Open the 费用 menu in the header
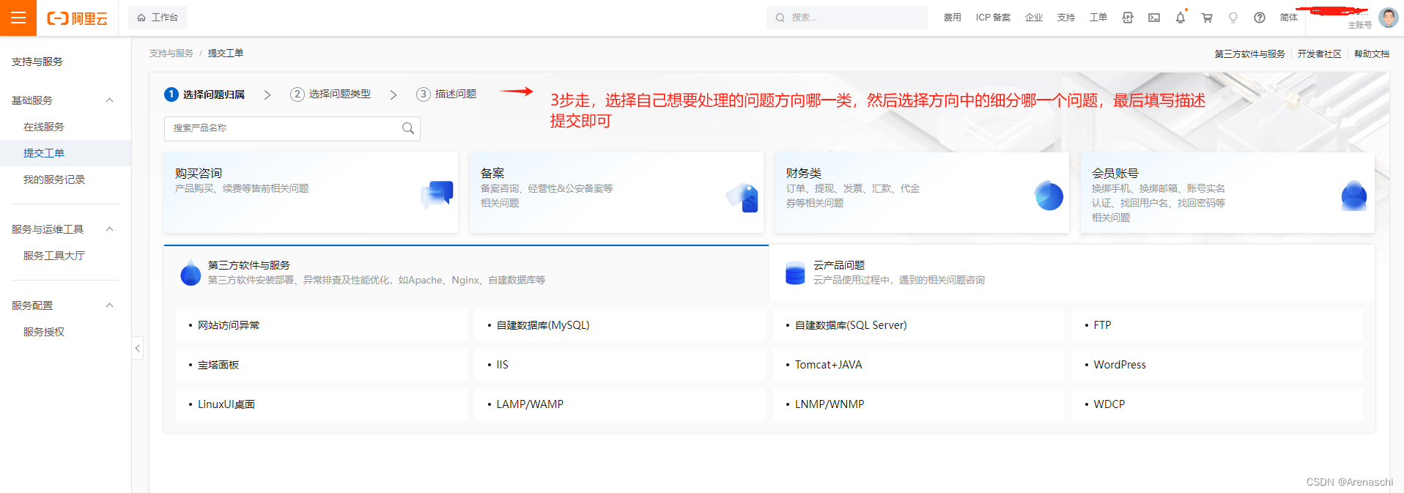The width and height of the screenshot is (1404, 493). point(952,18)
